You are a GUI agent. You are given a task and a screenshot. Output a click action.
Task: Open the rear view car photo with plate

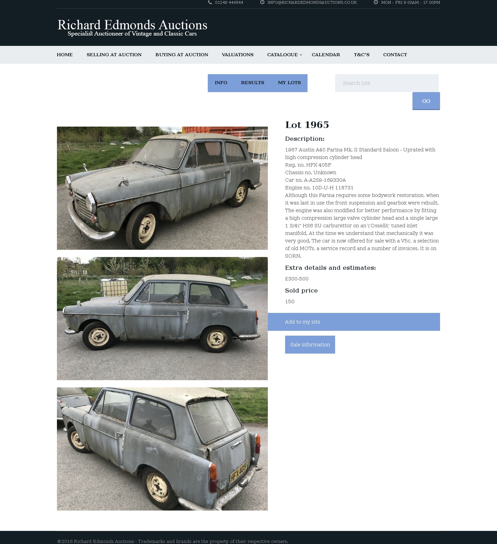(x=162, y=449)
